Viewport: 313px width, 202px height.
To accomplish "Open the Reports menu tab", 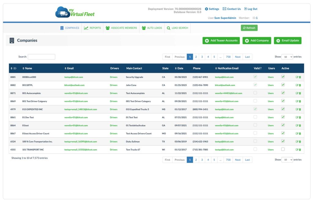I will 92,28.
